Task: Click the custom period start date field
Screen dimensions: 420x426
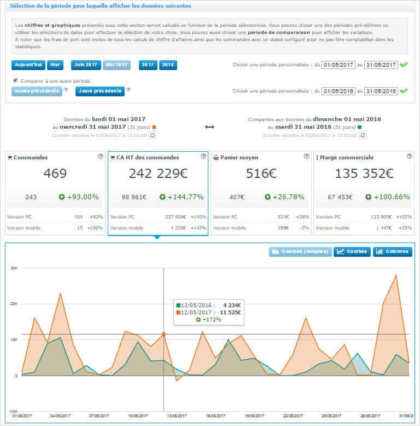Action: (338, 65)
